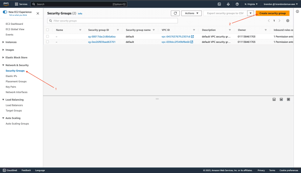This screenshot has height=173, width=301.
Task: Click Tell us what you think link
Action: tap(18, 15)
